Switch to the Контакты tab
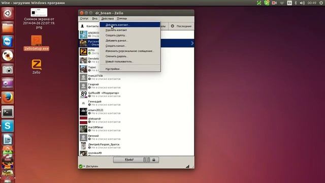Viewport: 325px width, 183px height. [89, 26]
